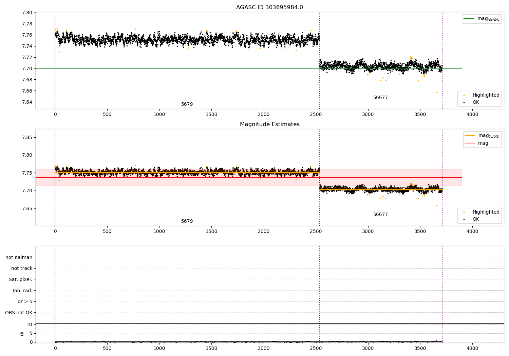509x356 pixels.
Task: Click the red 'mag' legend entry in middle plot
Action: tap(476, 143)
